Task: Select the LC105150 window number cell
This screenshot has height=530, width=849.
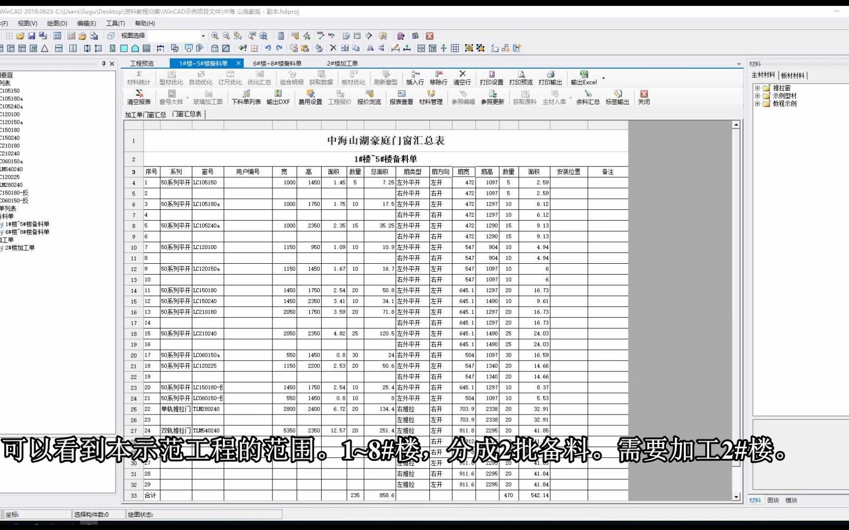Action: tap(208, 183)
